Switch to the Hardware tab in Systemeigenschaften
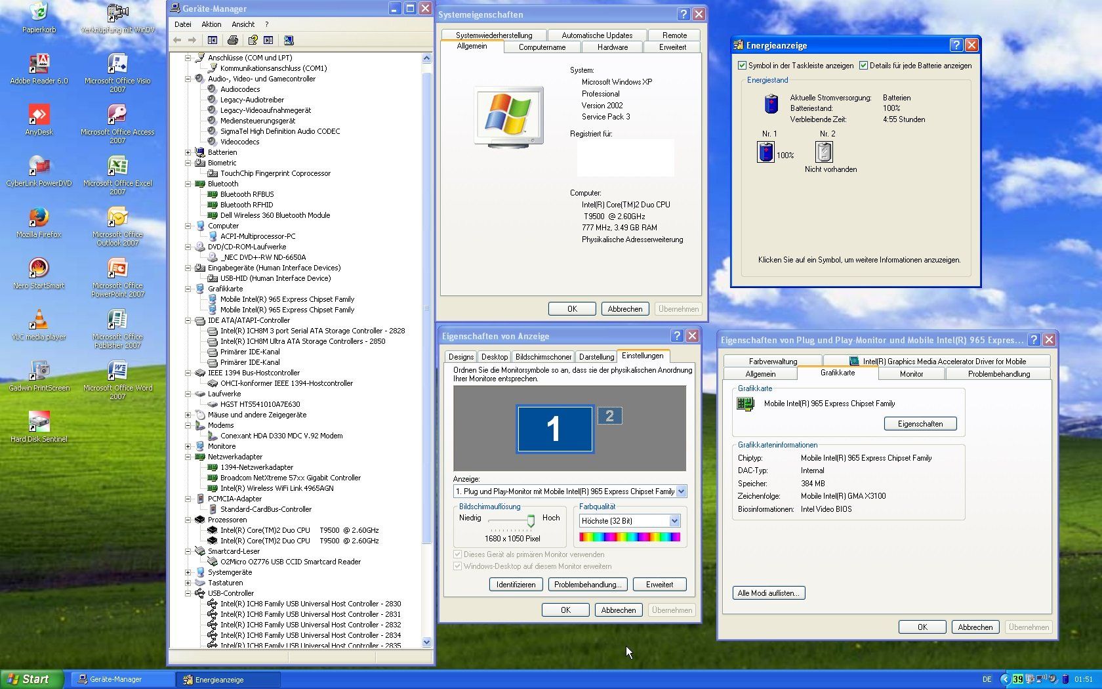This screenshot has width=1102, height=689. [x=613, y=47]
